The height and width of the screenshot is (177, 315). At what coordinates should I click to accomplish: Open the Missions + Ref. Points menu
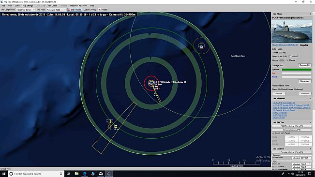pos(78,6)
